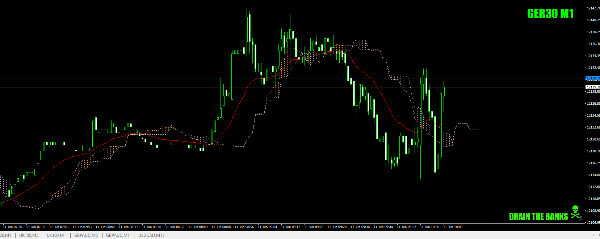
Task: Open the GBPAUD,M1 chart tab
Action: point(118,235)
